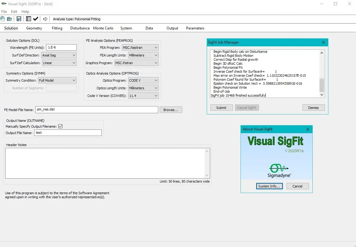Click the Save floppy disk icon
Screen dimensions: 356x247
[x=19, y=19]
